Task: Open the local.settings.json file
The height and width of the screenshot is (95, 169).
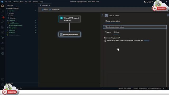Action: tap(15, 35)
